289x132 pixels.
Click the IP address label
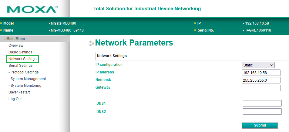pyautogui.click(x=105, y=72)
